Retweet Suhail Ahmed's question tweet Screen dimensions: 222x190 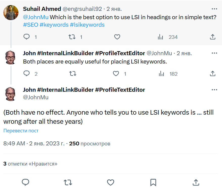[x=72, y=37]
